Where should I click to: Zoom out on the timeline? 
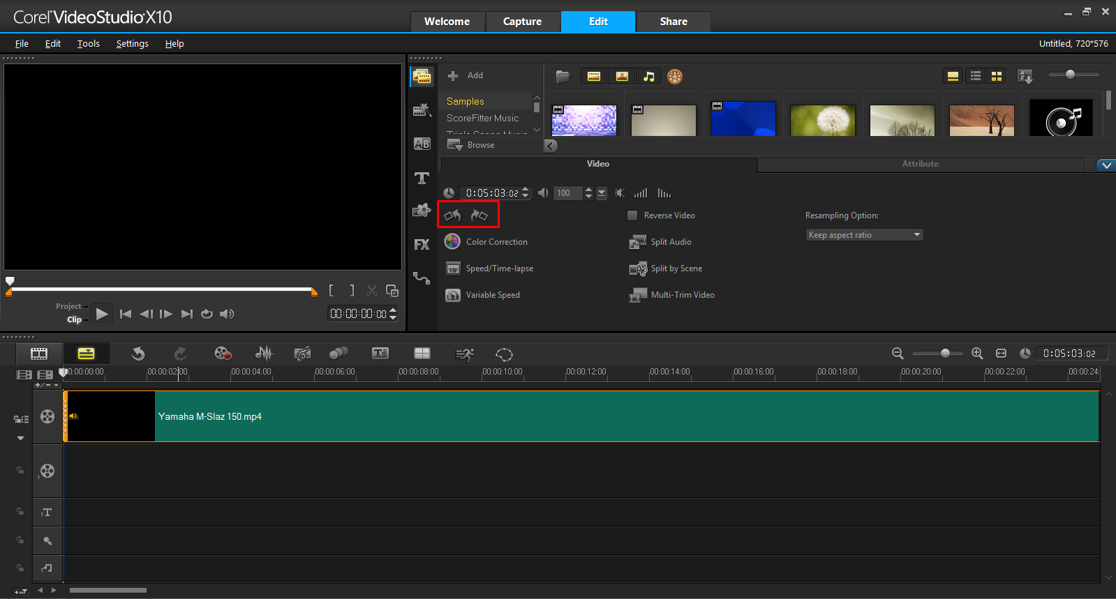pyautogui.click(x=898, y=354)
